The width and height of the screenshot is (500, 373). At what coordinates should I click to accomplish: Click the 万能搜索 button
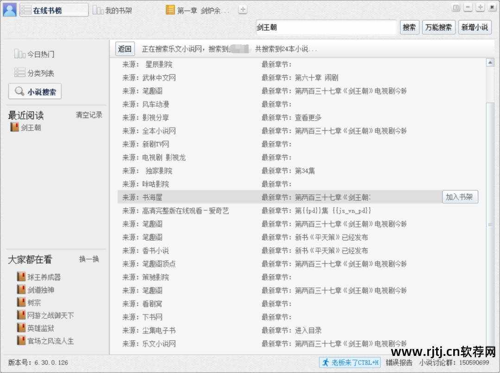coord(438,27)
